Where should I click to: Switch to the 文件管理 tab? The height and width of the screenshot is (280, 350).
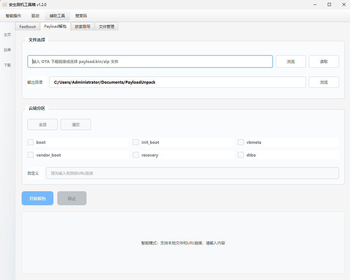[x=107, y=26]
